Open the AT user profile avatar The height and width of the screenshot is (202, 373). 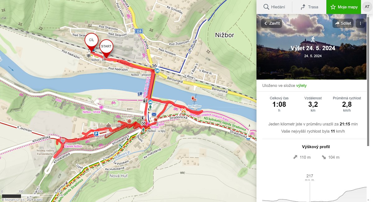pos(367,7)
